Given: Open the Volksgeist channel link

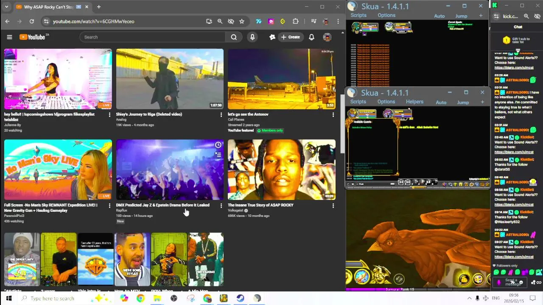Looking at the screenshot, I should (235, 210).
